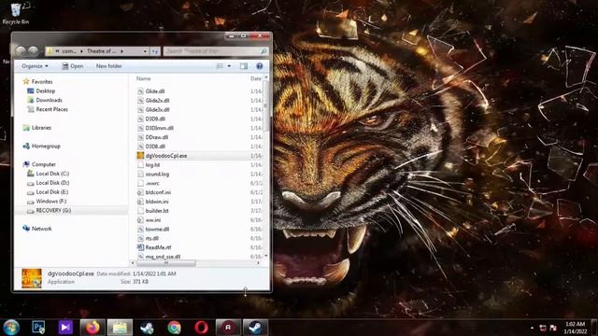Open Windows Start orb
The width and height of the screenshot is (598, 336).
(x=11, y=328)
